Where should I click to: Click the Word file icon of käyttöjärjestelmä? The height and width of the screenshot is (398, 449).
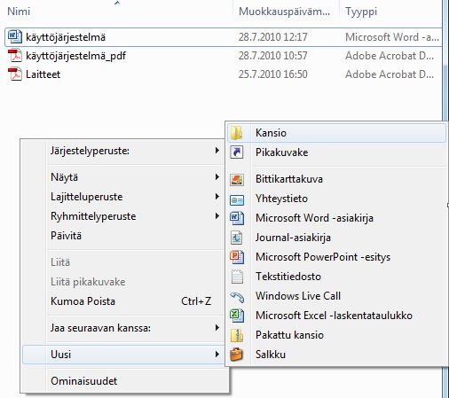point(15,36)
